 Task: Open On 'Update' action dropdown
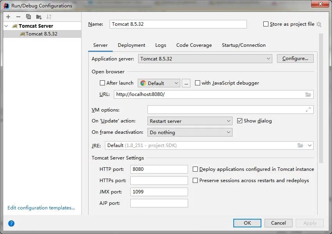coord(190,121)
